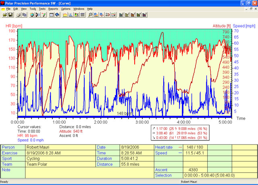Click the table columns icon
The height and width of the screenshot is (185, 258).
tap(82, 15)
